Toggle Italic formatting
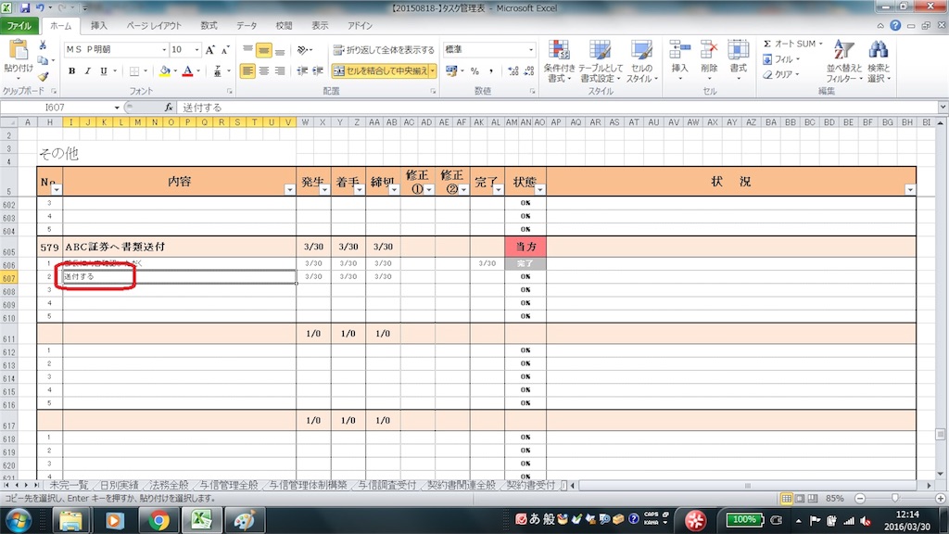 pyautogui.click(x=87, y=70)
